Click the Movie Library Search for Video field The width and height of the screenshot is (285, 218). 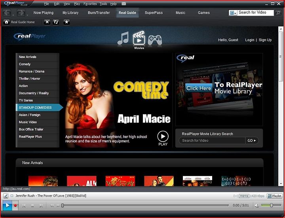click(212, 140)
